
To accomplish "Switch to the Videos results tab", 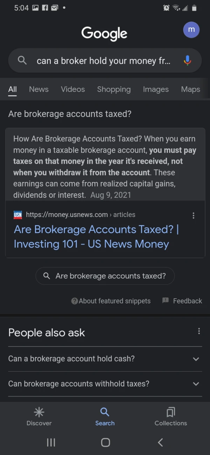I will click(x=73, y=89).
